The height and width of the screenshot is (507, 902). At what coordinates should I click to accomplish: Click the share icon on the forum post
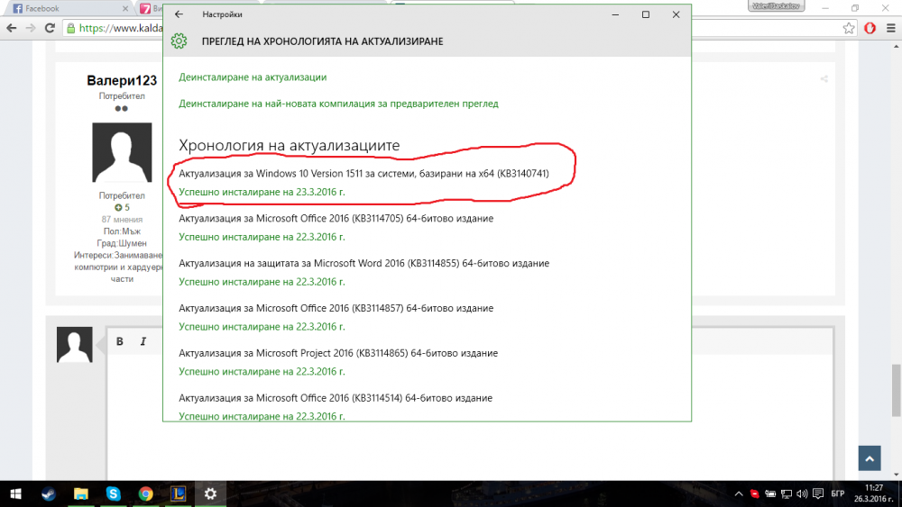(824, 79)
